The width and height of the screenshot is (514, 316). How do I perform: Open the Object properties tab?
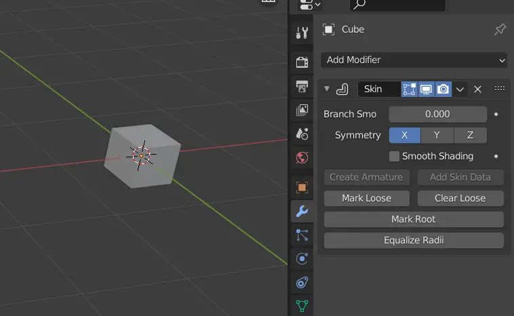tap(302, 188)
